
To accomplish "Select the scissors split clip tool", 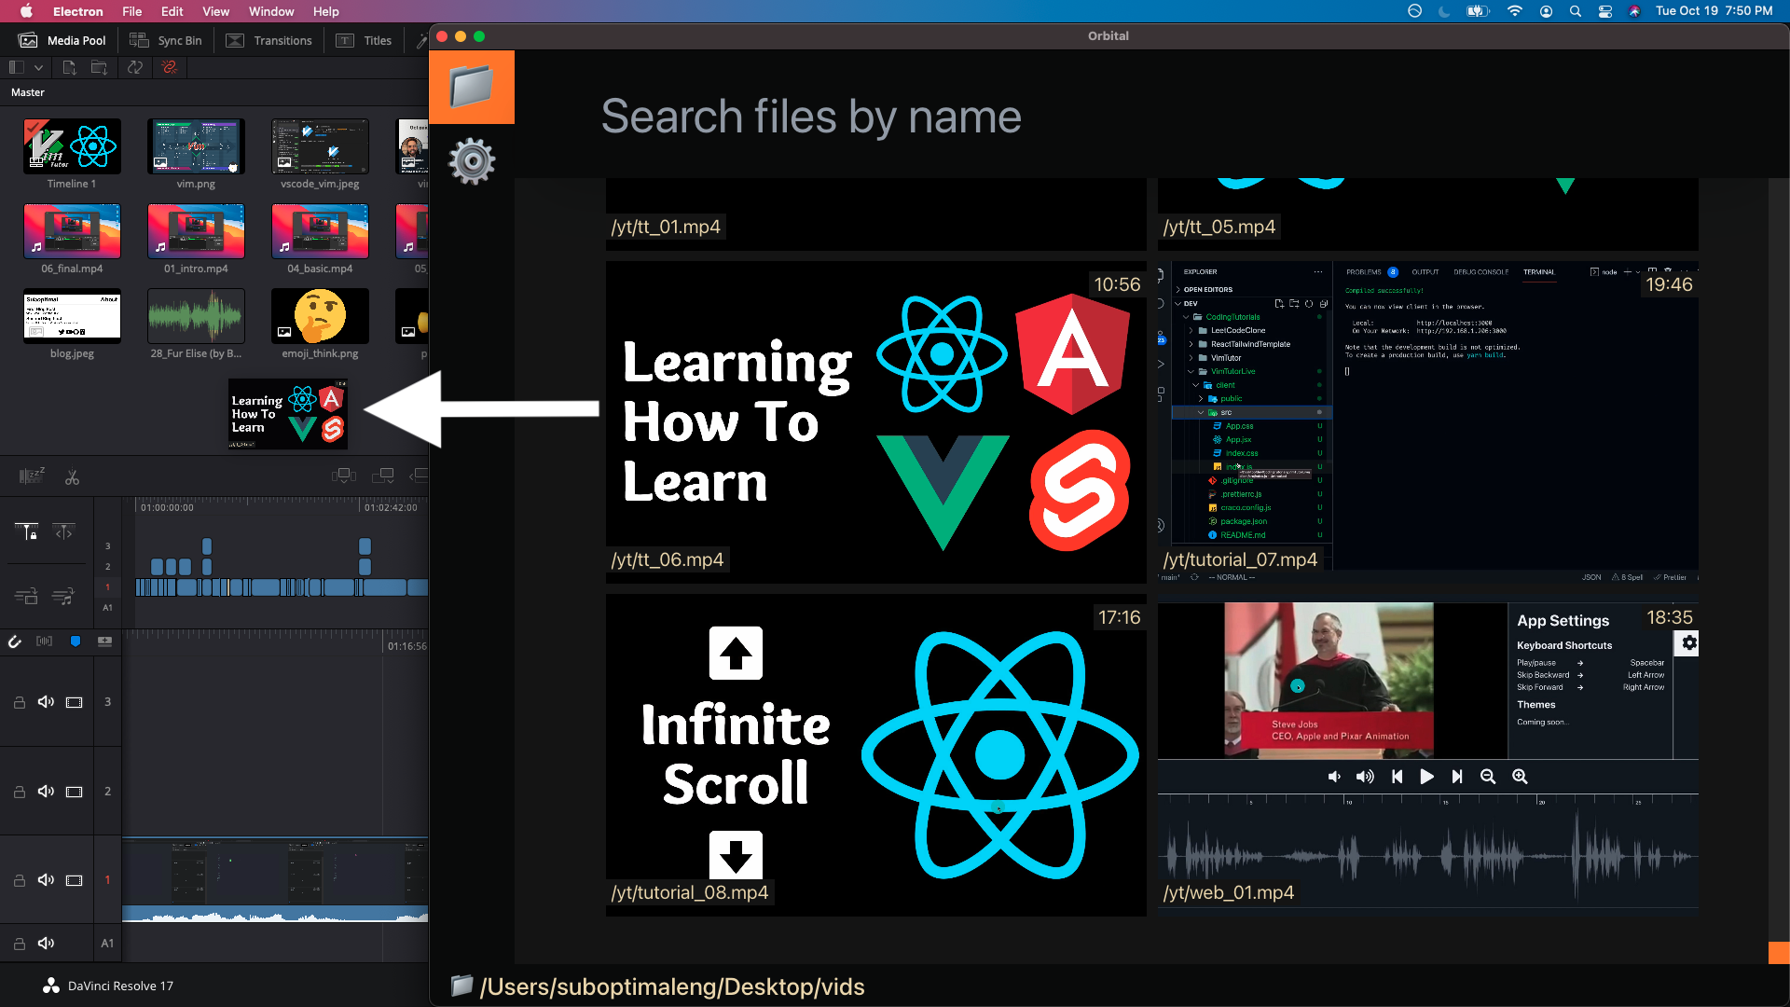I will 72,476.
